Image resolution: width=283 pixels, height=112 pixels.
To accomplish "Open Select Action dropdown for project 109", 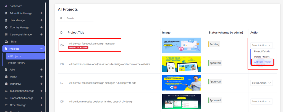I will 261,45.
